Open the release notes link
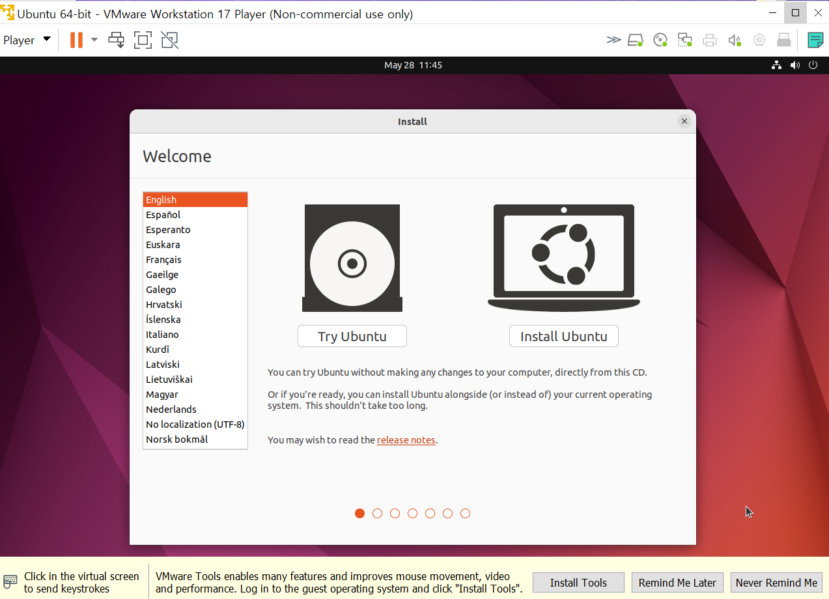The image size is (829, 599). 406,440
